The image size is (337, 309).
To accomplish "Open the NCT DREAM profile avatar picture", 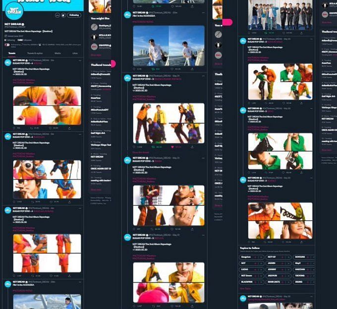I will pyautogui.click(x=14, y=11).
